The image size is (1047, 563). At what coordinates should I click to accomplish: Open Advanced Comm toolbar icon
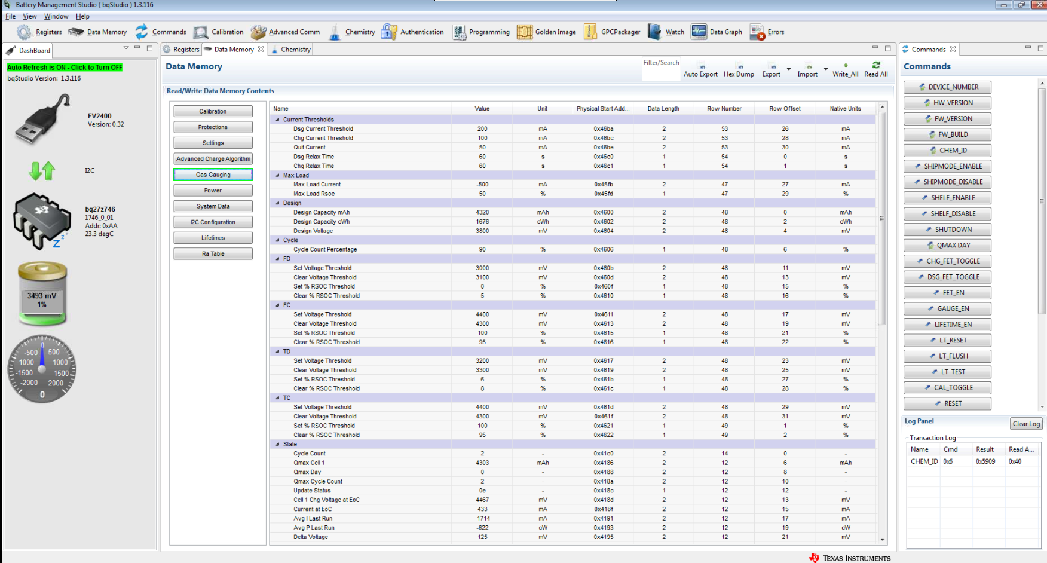click(x=258, y=32)
